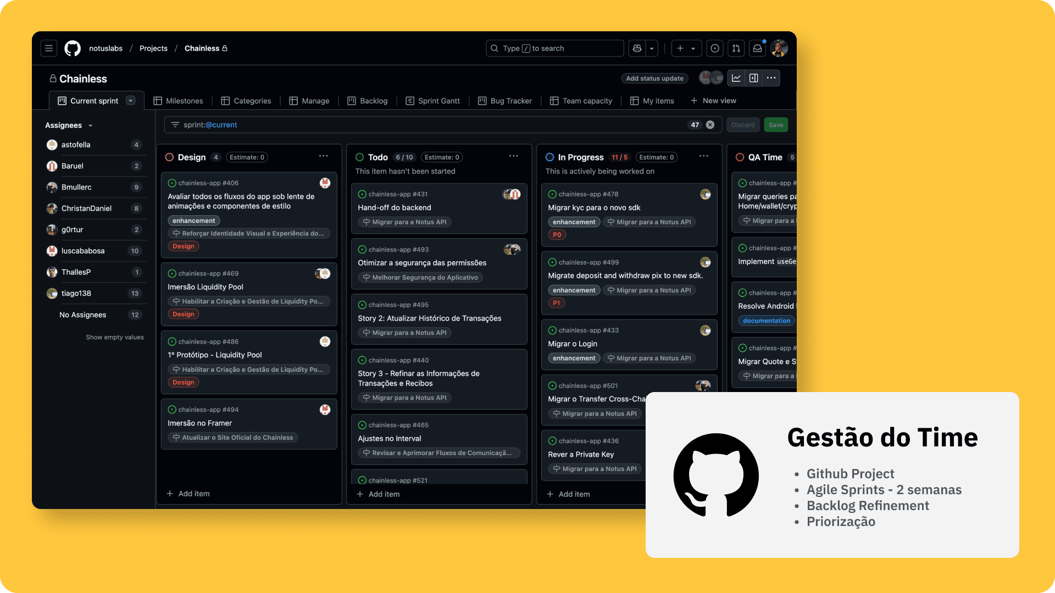Open the pull requests icon in header

[x=736, y=48]
